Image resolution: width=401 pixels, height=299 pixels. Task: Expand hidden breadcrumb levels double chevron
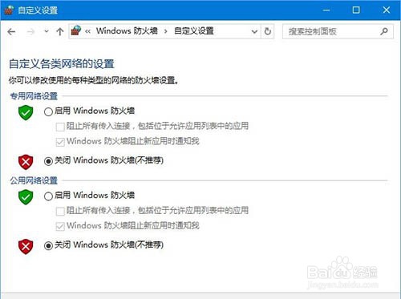87,31
